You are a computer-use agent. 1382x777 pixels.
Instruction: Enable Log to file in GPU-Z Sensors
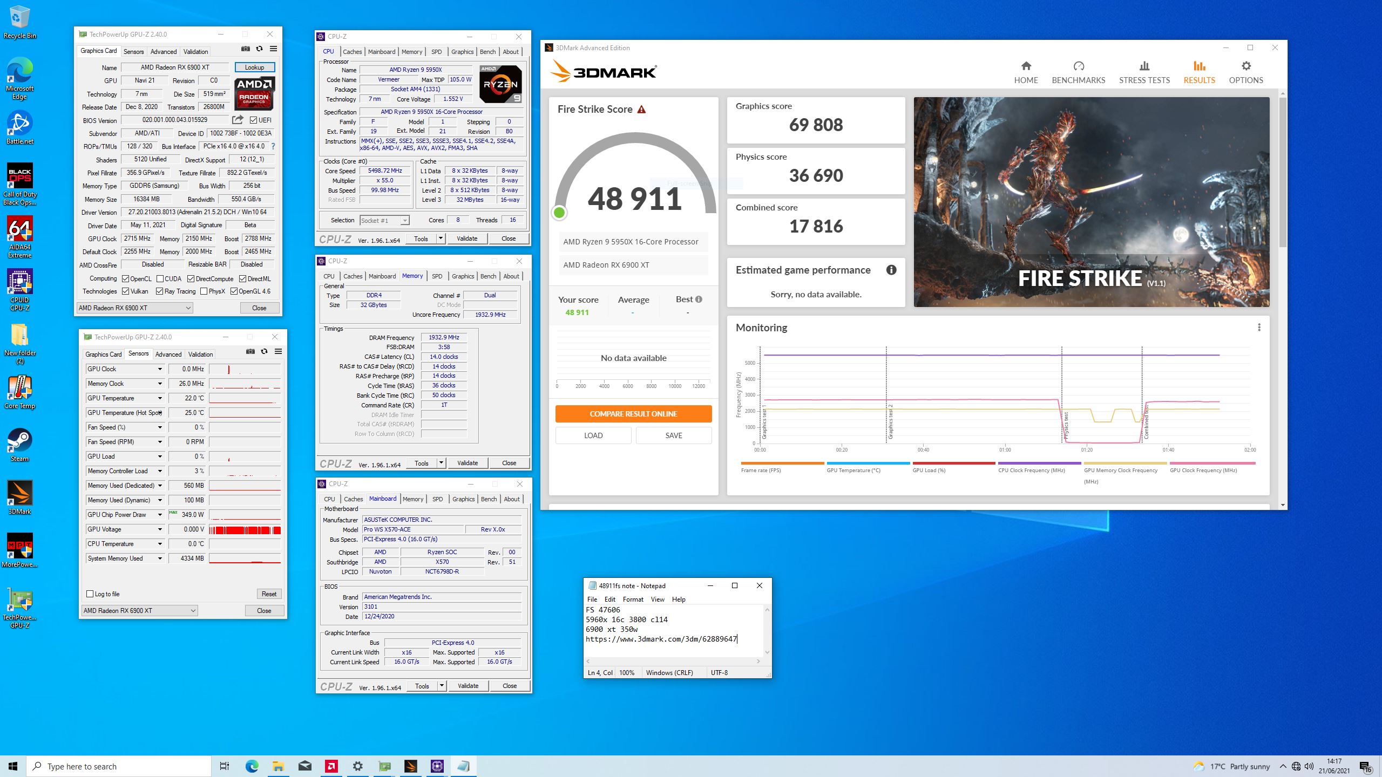[90, 594]
